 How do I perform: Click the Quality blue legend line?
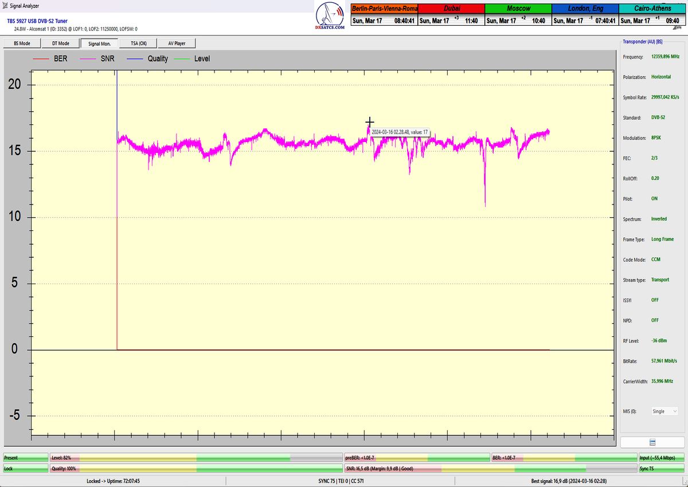(136, 58)
